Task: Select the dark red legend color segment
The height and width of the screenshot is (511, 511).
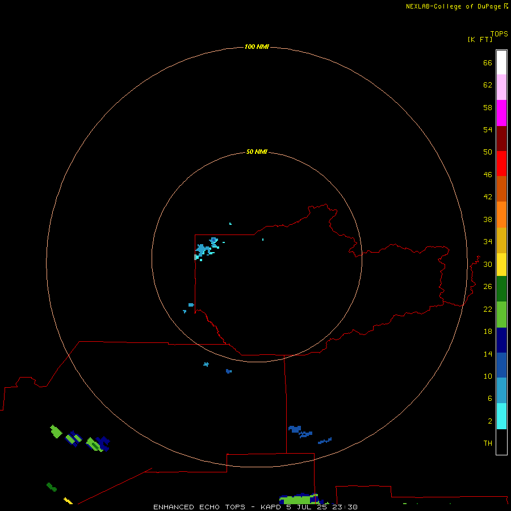Action: click(501, 138)
